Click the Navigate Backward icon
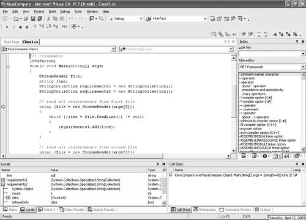The width and height of the screenshot is (306, 220). (x=92, y=19)
